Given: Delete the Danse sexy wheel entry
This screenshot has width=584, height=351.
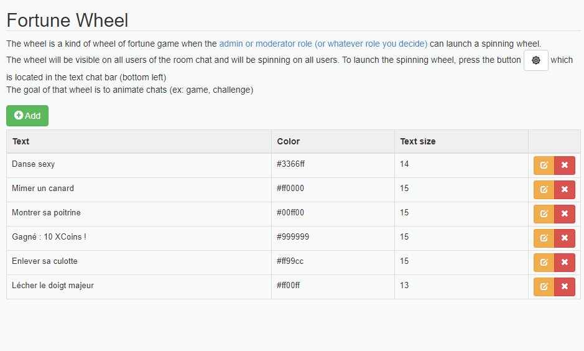Looking at the screenshot, I should click(x=565, y=166).
